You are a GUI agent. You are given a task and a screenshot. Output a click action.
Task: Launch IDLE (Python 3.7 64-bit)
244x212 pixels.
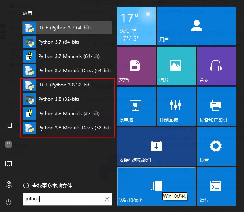67,28
